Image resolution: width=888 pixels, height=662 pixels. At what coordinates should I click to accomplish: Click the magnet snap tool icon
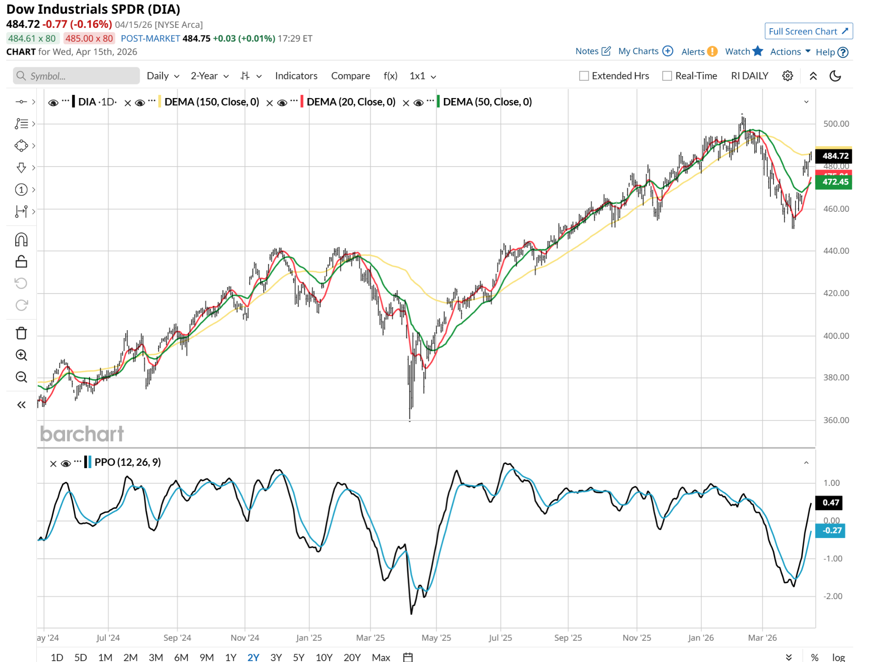(x=21, y=240)
